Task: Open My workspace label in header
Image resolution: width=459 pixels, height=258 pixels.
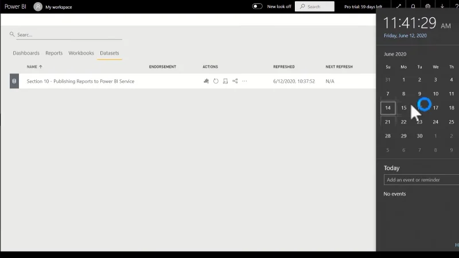Action: 59,7
